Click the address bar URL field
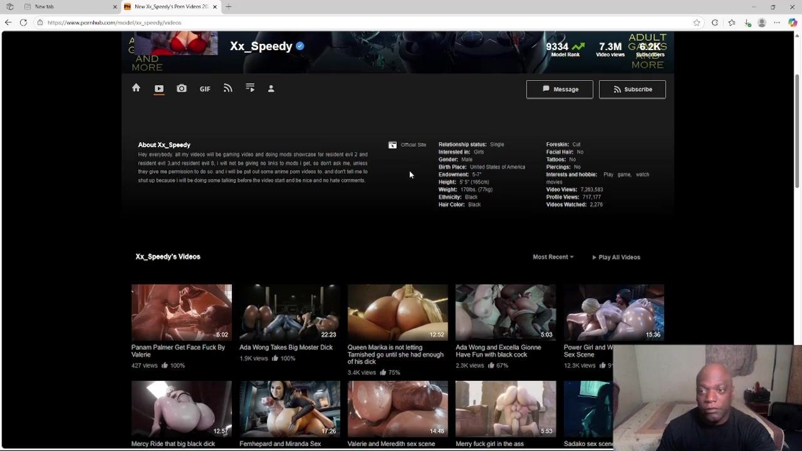This screenshot has height=451, width=802. click(313, 23)
